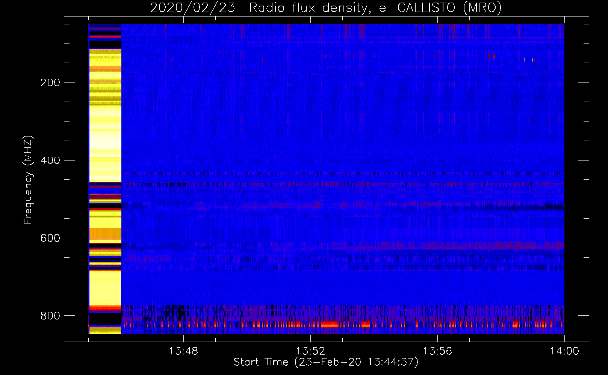Click the 600 frequency tick label

coord(50,238)
